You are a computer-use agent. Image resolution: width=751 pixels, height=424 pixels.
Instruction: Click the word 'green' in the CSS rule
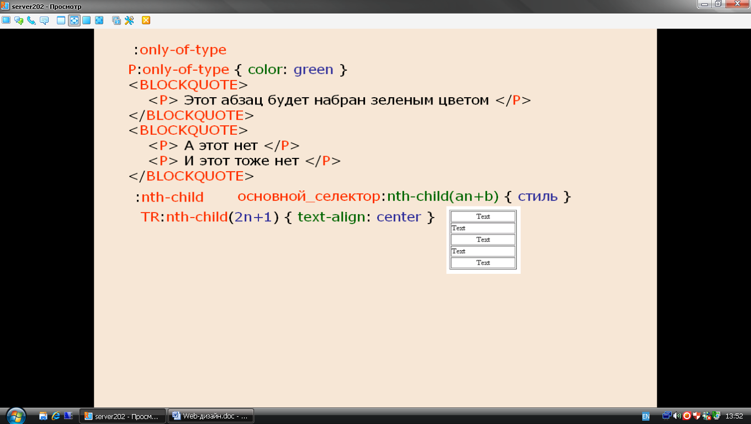[x=314, y=70]
